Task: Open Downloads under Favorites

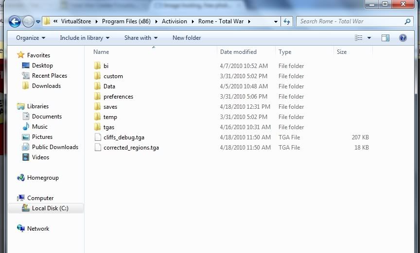Action: 46,86
